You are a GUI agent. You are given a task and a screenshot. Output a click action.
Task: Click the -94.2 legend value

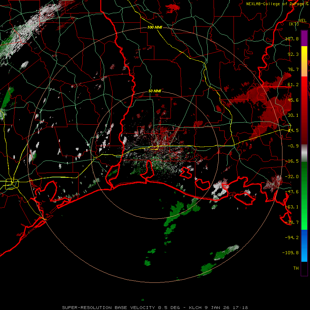click(x=292, y=238)
